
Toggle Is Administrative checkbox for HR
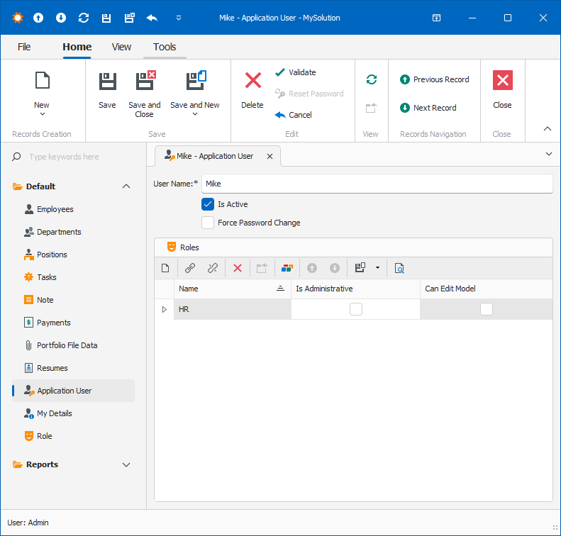356,309
